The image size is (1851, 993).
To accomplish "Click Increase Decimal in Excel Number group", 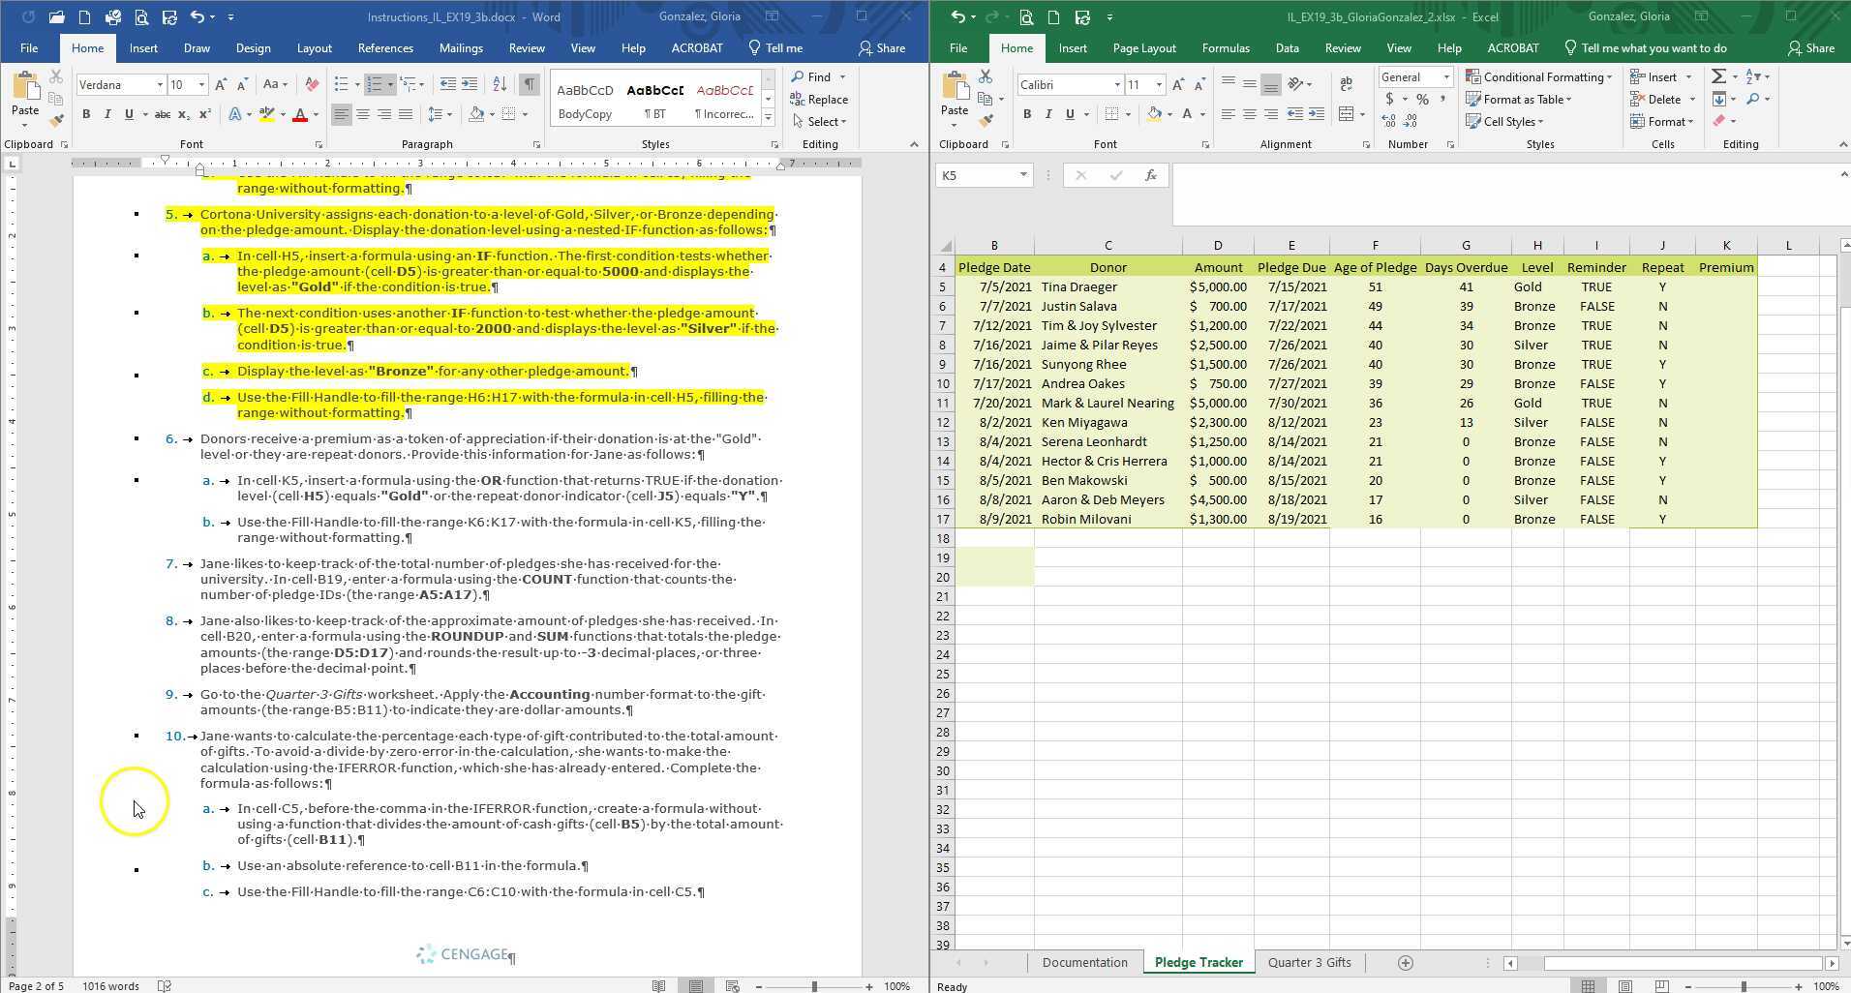I will 1391,121.
